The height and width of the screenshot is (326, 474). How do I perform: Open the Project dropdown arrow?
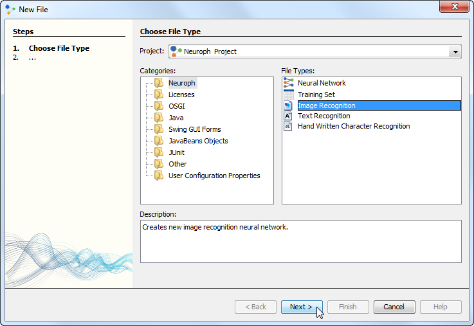click(x=455, y=52)
